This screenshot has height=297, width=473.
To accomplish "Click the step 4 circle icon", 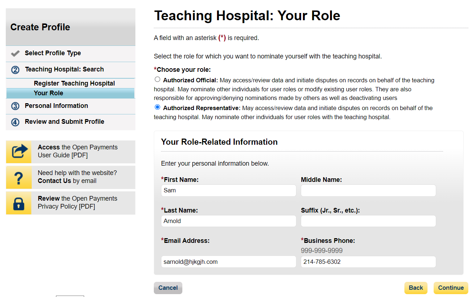I will pos(15,122).
